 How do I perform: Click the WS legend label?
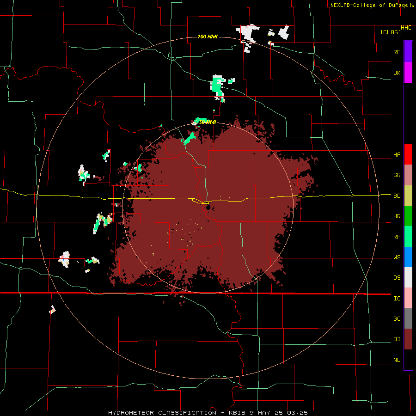coord(397,257)
